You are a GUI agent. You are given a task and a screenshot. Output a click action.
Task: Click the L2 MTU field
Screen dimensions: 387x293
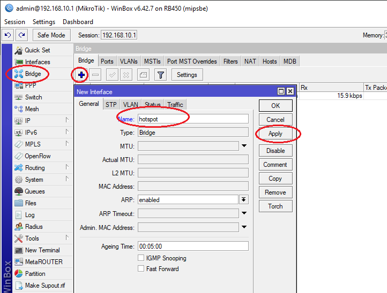click(x=193, y=173)
